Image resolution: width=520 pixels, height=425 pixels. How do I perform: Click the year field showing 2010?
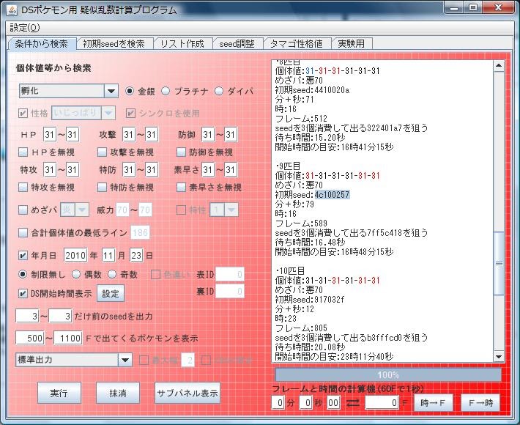75,255
